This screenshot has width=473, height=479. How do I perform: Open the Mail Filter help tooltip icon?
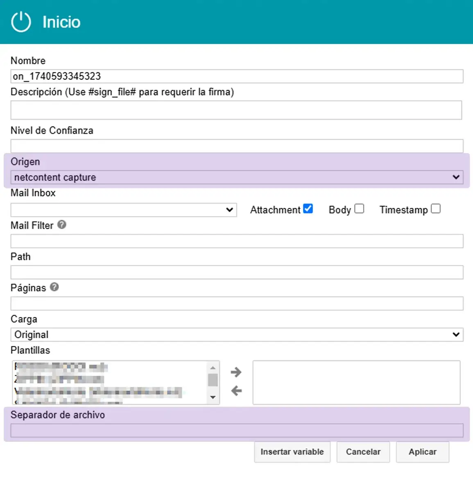(x=62, y=224)
